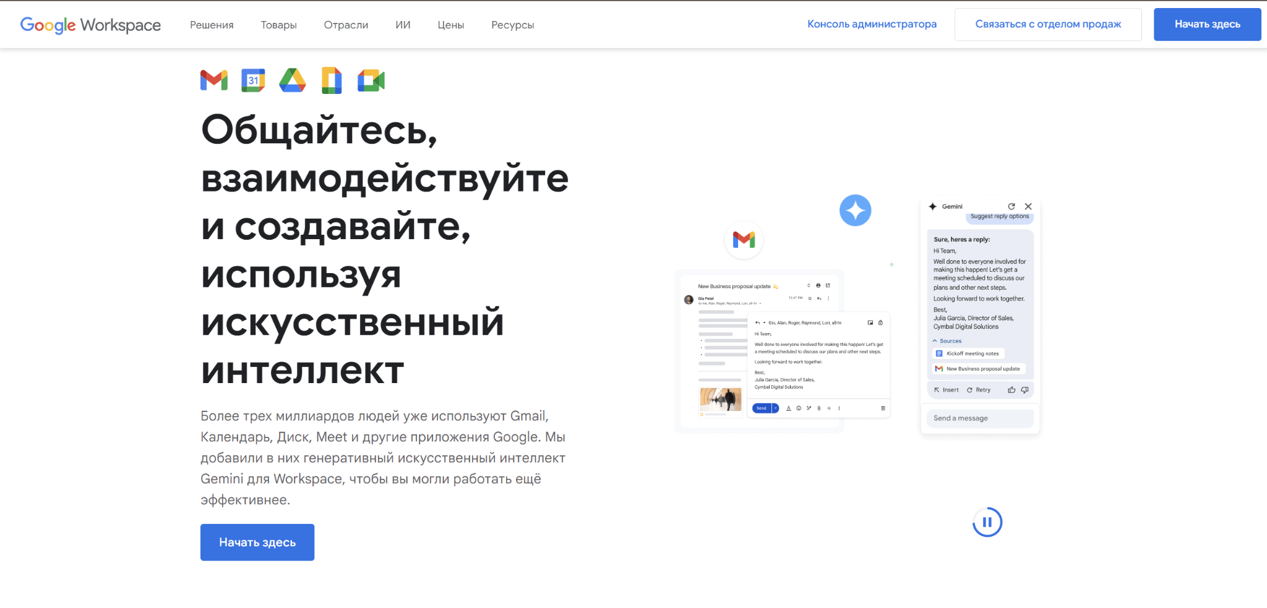Open the Kickoff meeting notes source
Screen dimensions: 1267x608
[968, 353]
